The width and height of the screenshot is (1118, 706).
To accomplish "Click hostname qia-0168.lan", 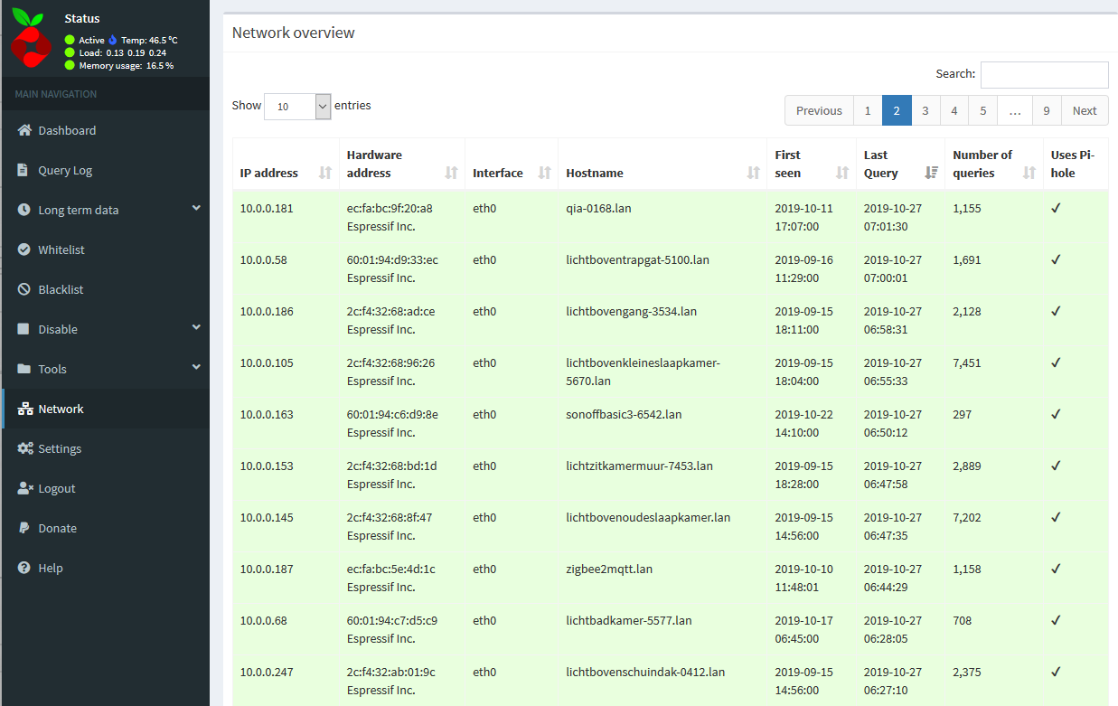I will [598, 208].
